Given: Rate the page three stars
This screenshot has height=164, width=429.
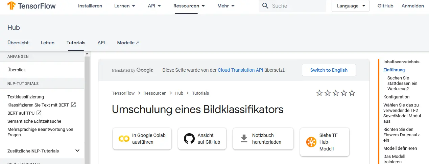Looking at the screenshot, I should pos(336,93).
